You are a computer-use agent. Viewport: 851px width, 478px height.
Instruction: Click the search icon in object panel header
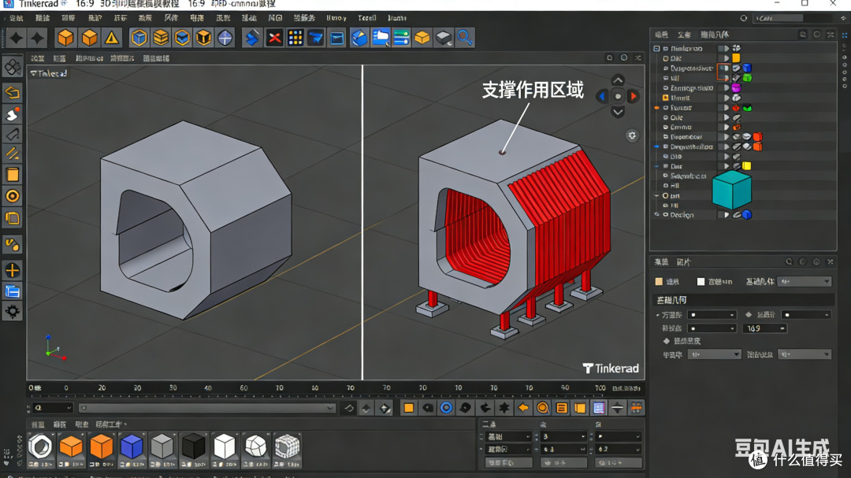coord(803,35)
